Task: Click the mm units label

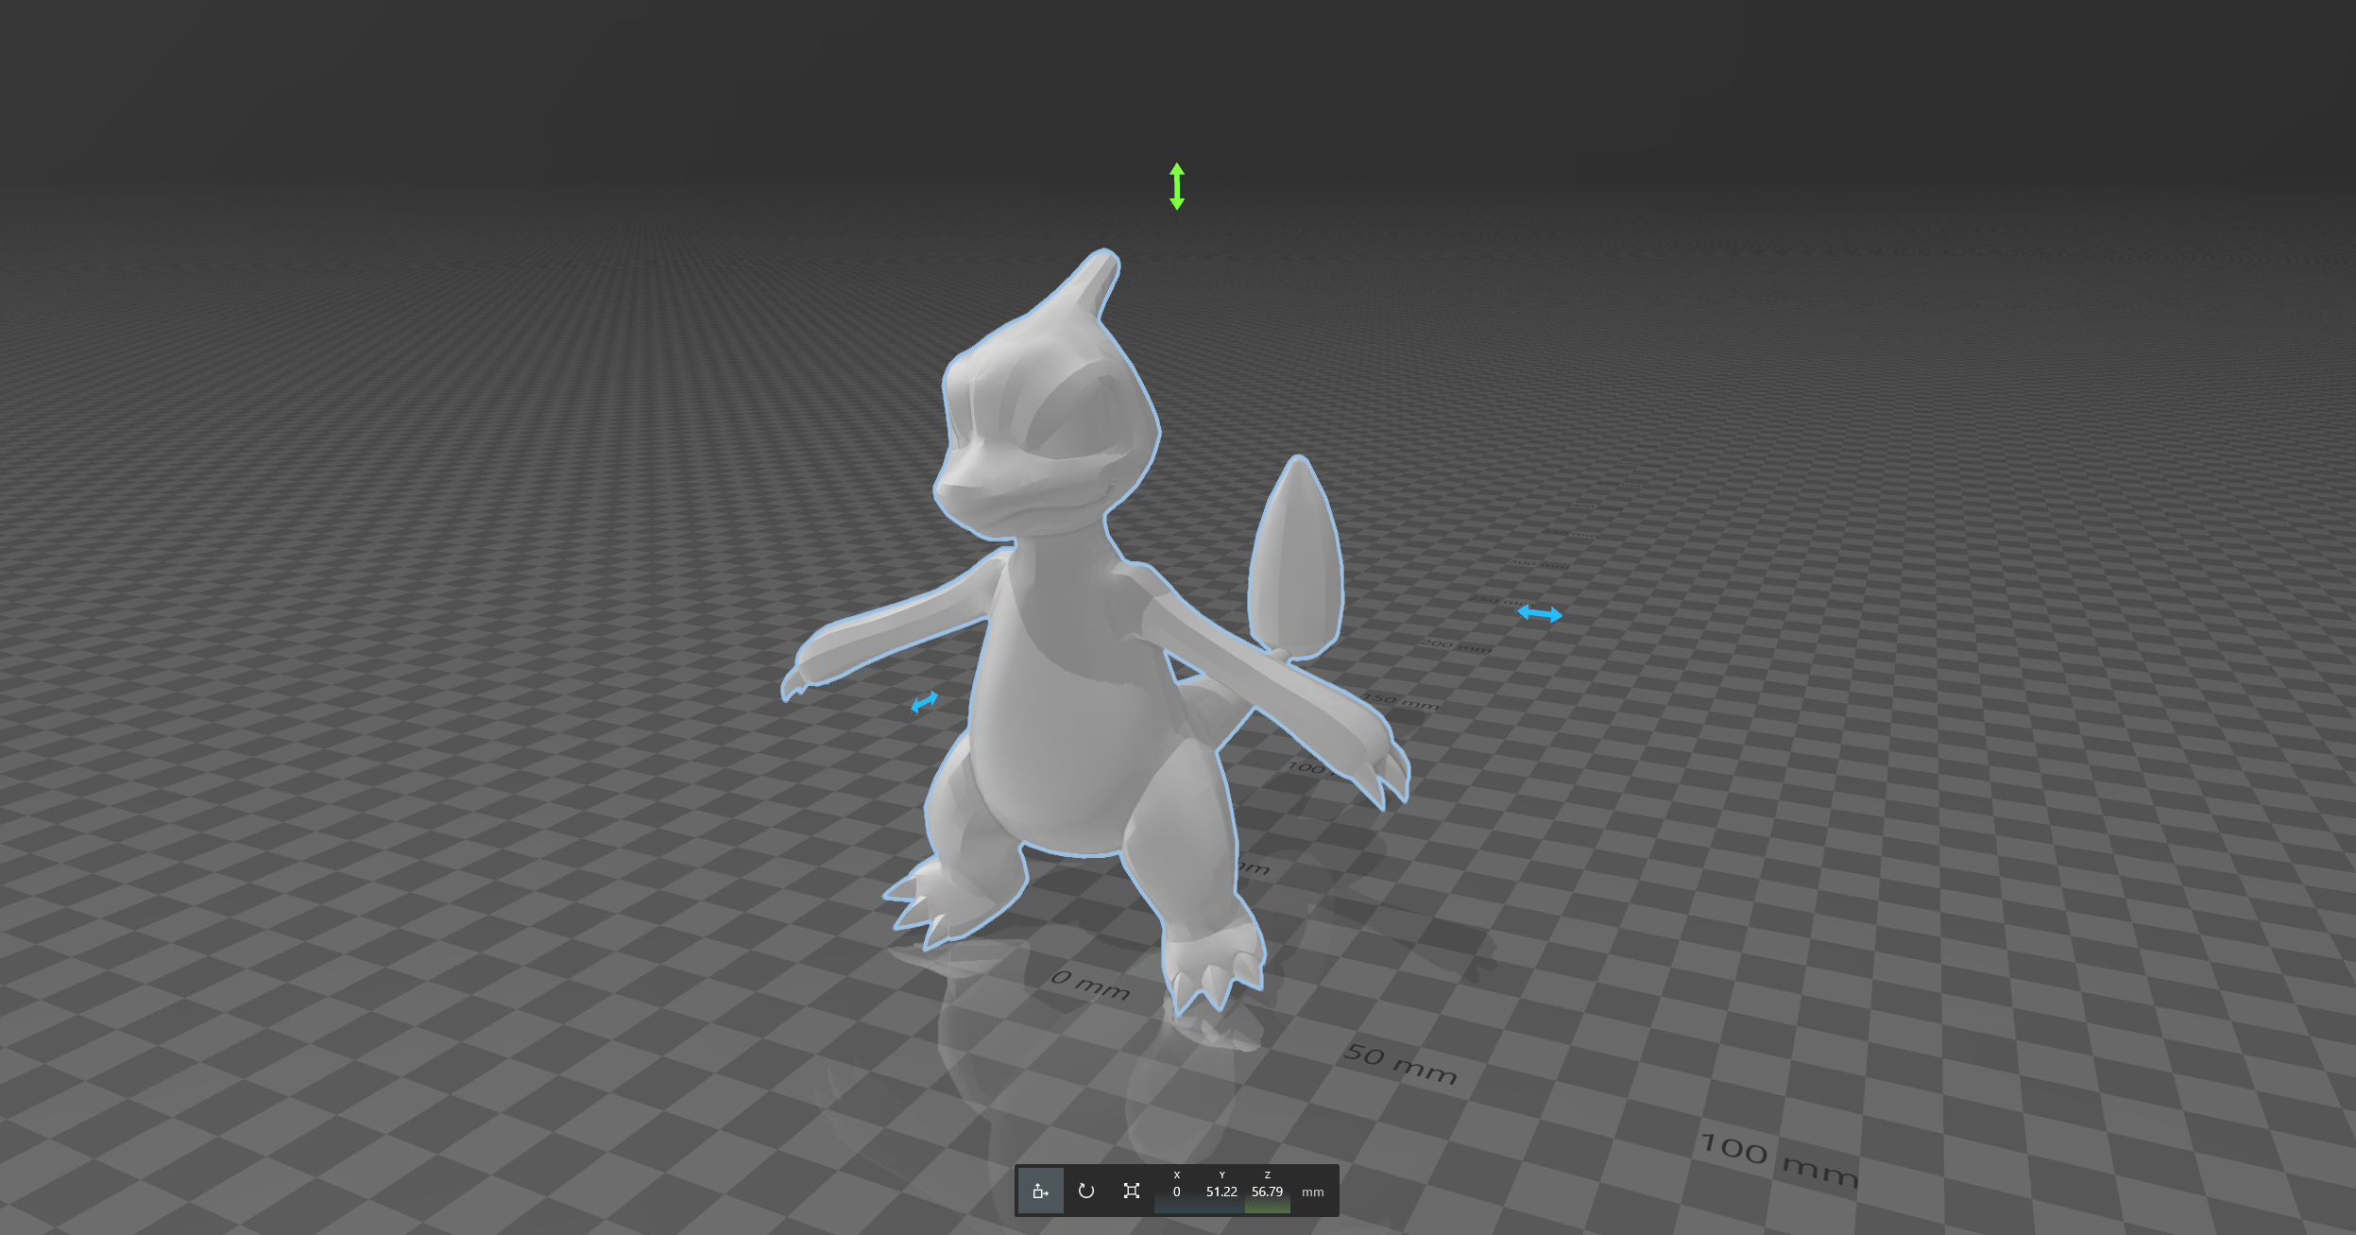Action: [x=1313, y=1192]
